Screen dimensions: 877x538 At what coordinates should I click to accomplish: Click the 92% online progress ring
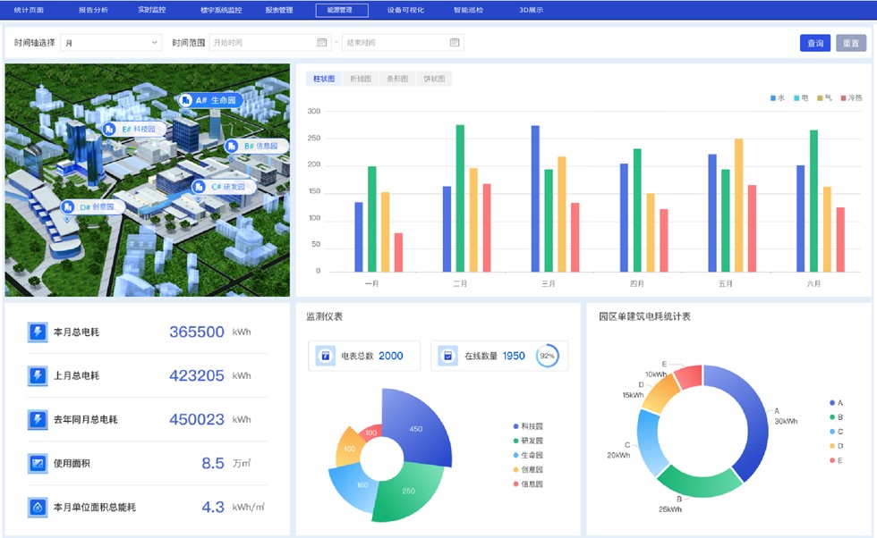[548, 356]
